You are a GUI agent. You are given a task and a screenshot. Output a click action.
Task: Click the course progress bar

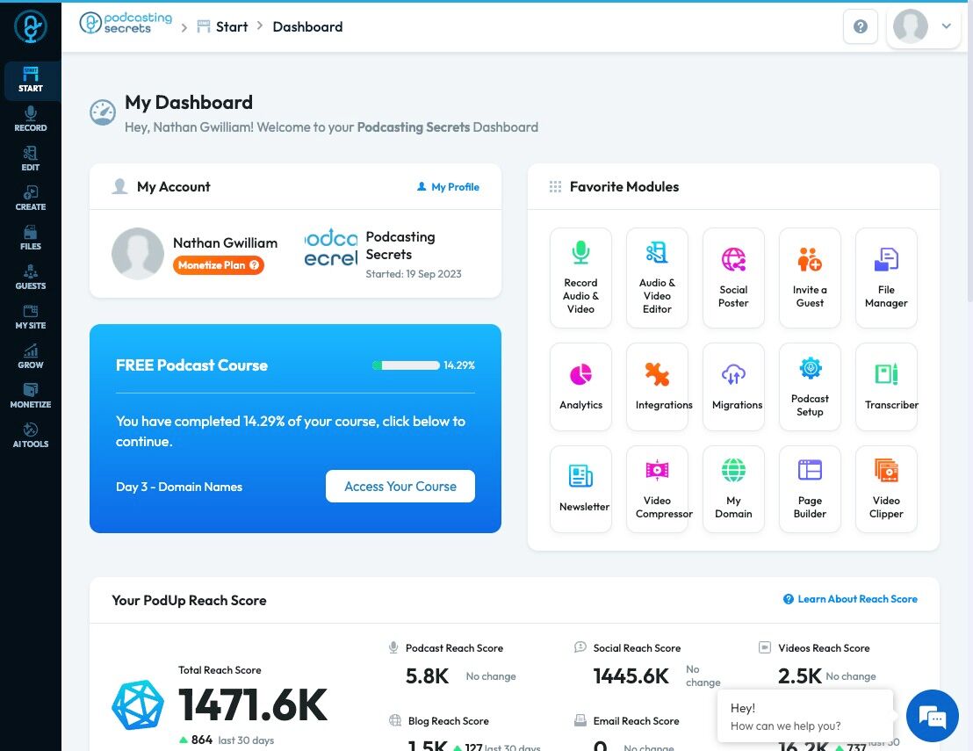(x=406, y=365)
